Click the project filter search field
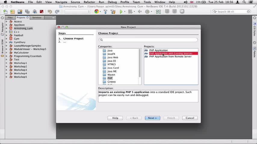The height and width of the screenshot is (144, 257). (148, 40)
